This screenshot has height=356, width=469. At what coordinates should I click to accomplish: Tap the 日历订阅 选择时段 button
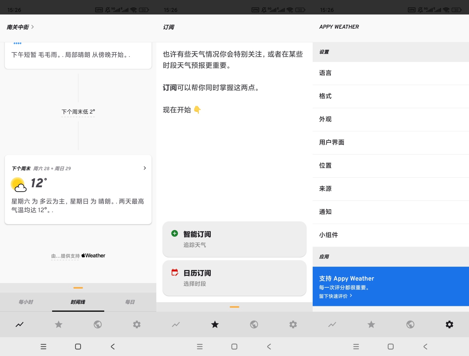234,278
